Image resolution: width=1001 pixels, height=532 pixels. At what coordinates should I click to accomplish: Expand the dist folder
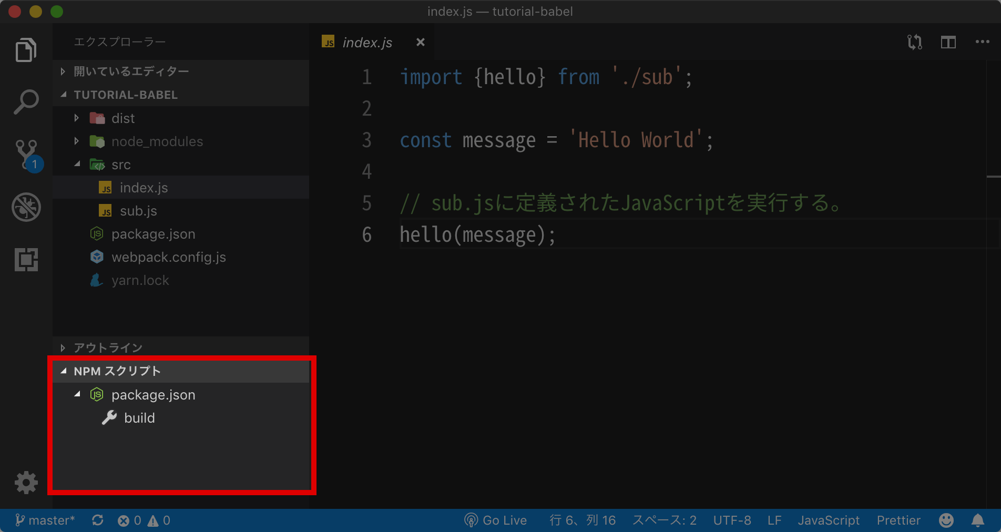(123, 118)
